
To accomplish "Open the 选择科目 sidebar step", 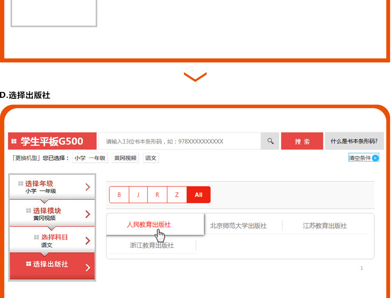I will pos(52,240).
